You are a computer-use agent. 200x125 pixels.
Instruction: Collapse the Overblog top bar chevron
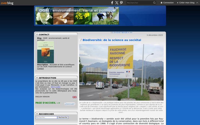[x=197, y=3]
